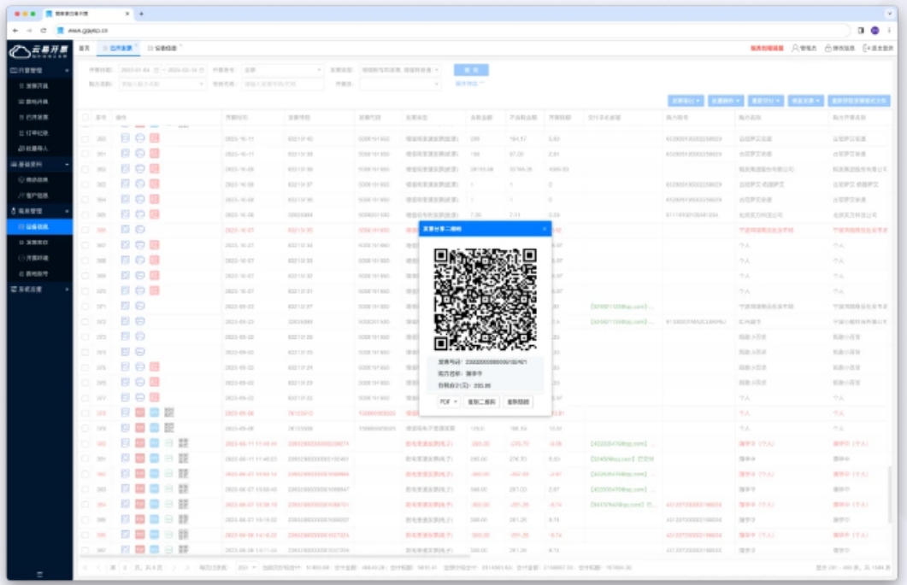Click the cloud logo in the sidebar
This screenshot has height=585, width=907.
20,52
